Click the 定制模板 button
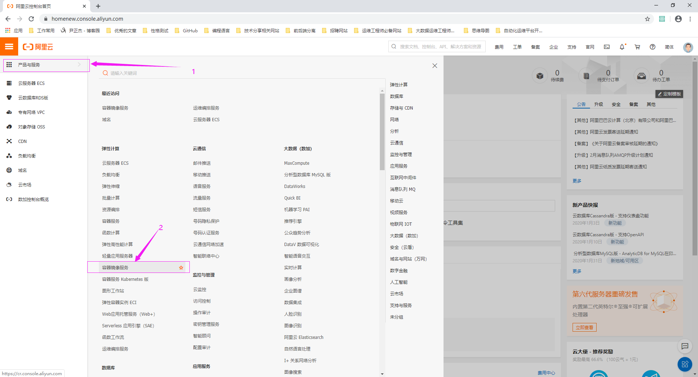 [669, 94]
